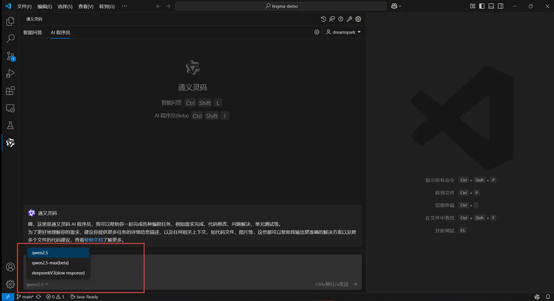The width and height of the screenshot is (554, 301).
Task: Open the Lingma feedback icon
Action: click(x=332, y=19)
